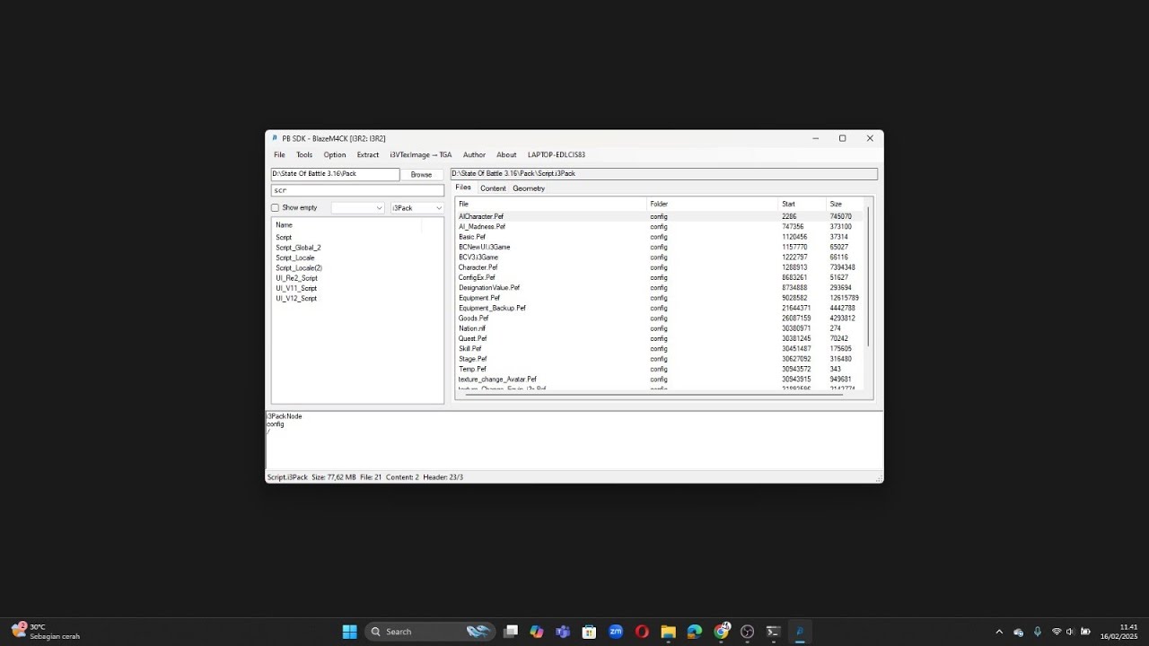Click the file list vertical scrollbar

[868, 278]
